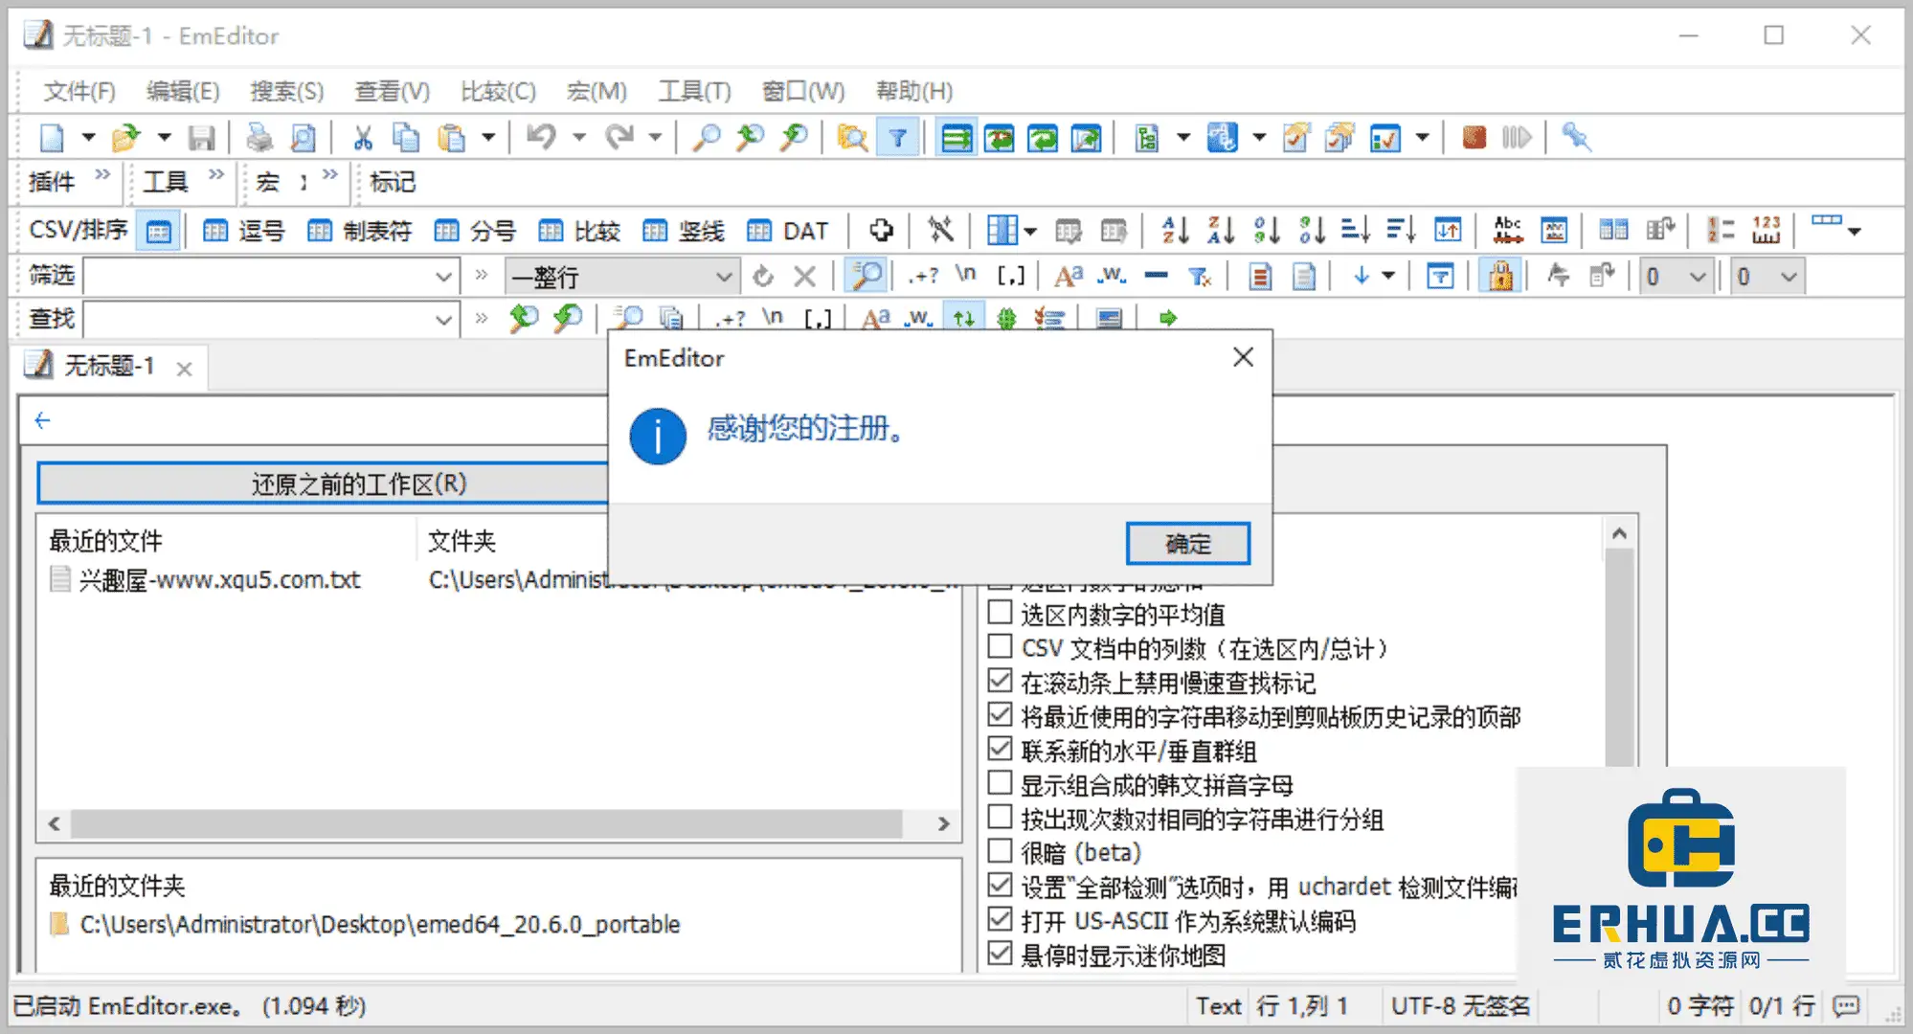Screen dimensions: 1913x1034
Task: Select the Semicolon (分号) CSV mode
Action: click(x=475, y=231)
